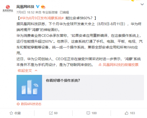Open hashtag #华为8月9日发布鸿蒙系统#
Screen dimensions: 147x118
tap(42, 18)
